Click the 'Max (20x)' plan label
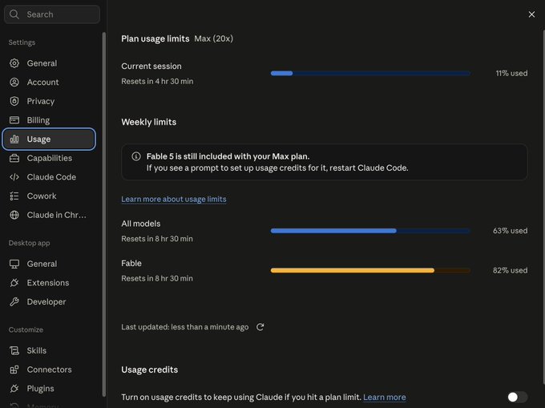Screen dimensions: 545x408 [x=213, y=38]
